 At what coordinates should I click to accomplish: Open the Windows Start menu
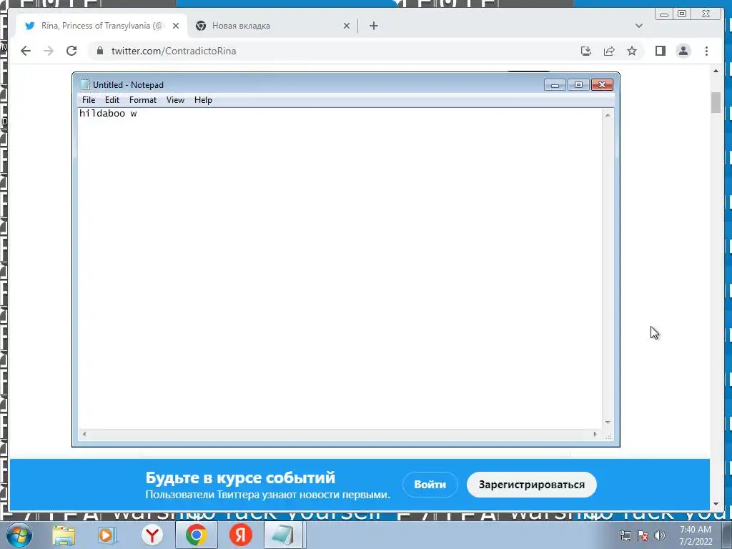pos(19,535)
